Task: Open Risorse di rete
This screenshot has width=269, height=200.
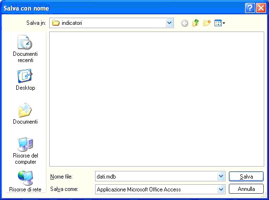Action: pyautogui.click(x=25, y=181)
